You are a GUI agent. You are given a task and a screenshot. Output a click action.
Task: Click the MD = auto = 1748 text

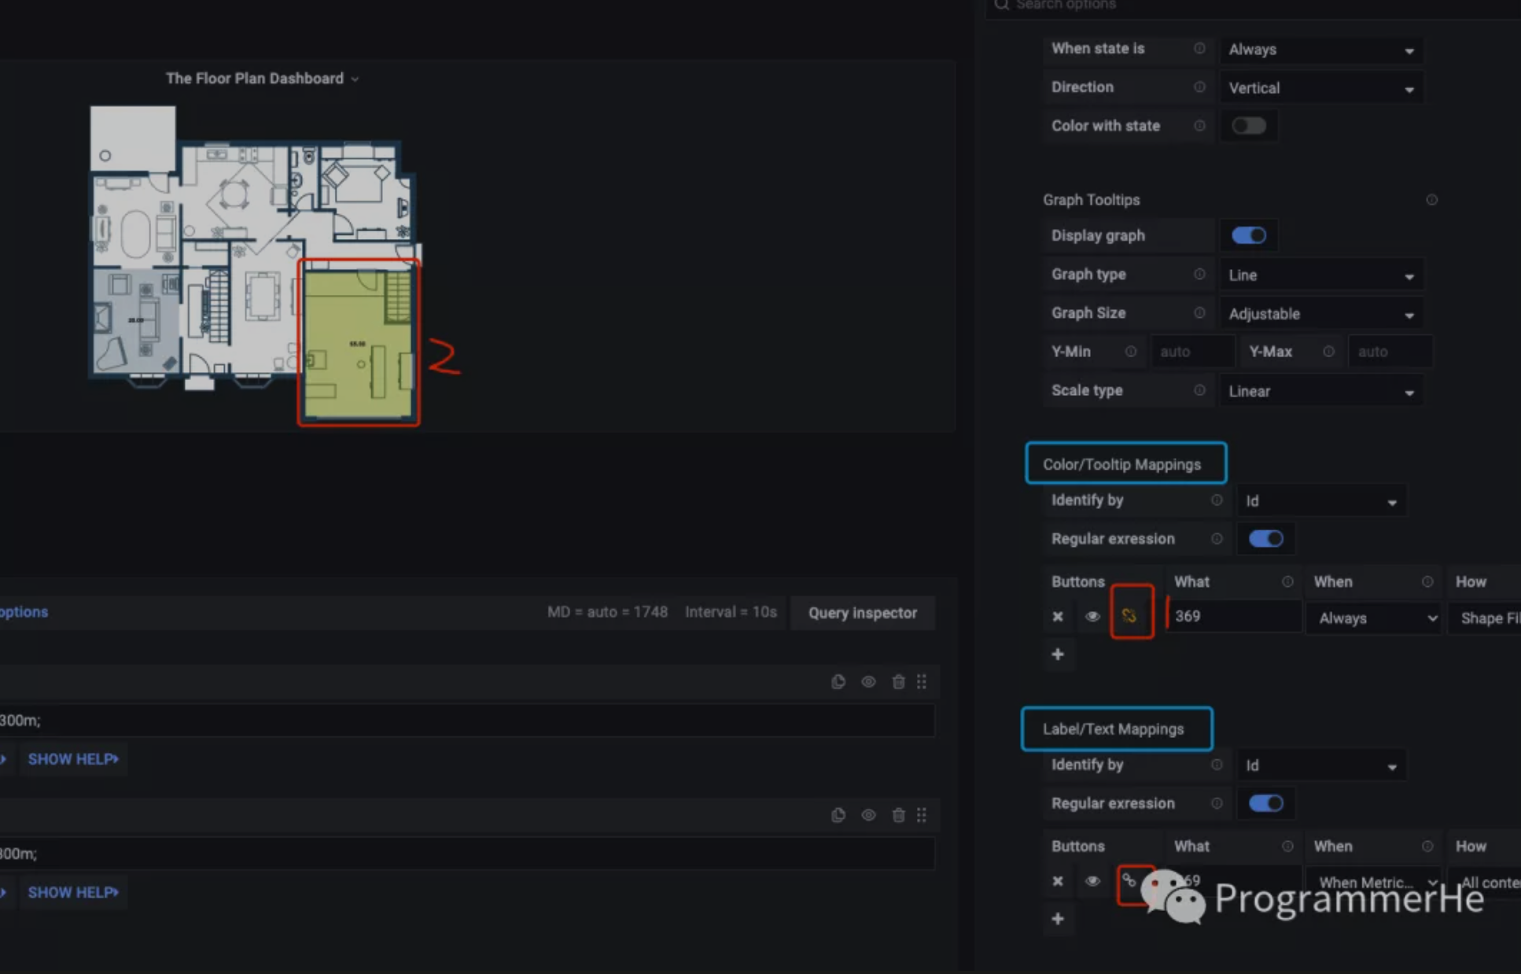point(607,612)
